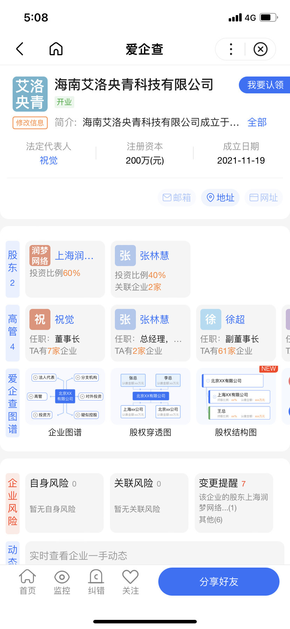
Task: Tap the 艾洛央青 company logo
Action: pos(30,94)
